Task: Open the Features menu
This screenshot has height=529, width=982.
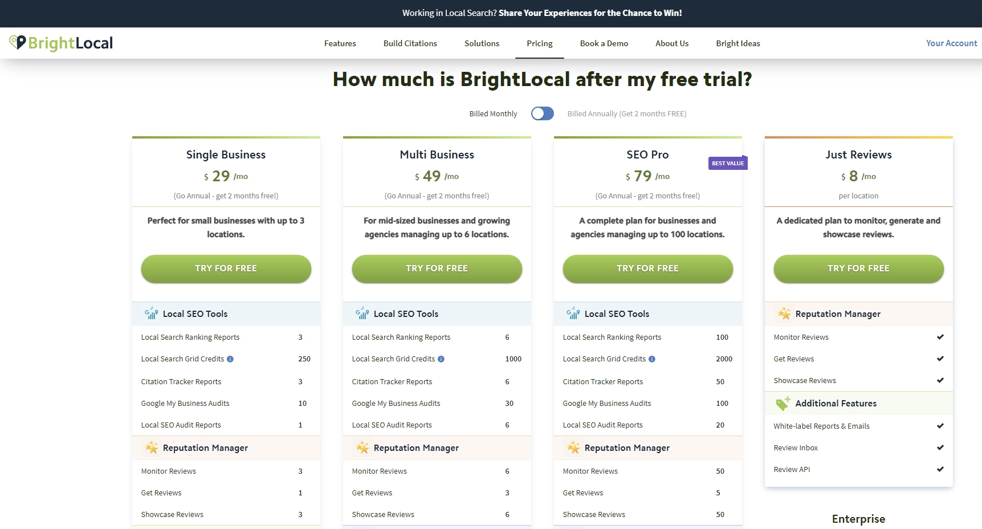Action: point(340,43)
